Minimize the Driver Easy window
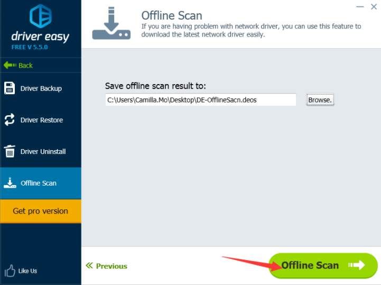381x285 pixels. pyautogui.click(x=360, y=7)
